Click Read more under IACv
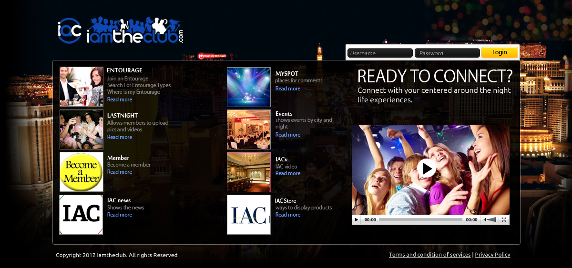This screenshot has height=268, width=572. pos(288,173)
